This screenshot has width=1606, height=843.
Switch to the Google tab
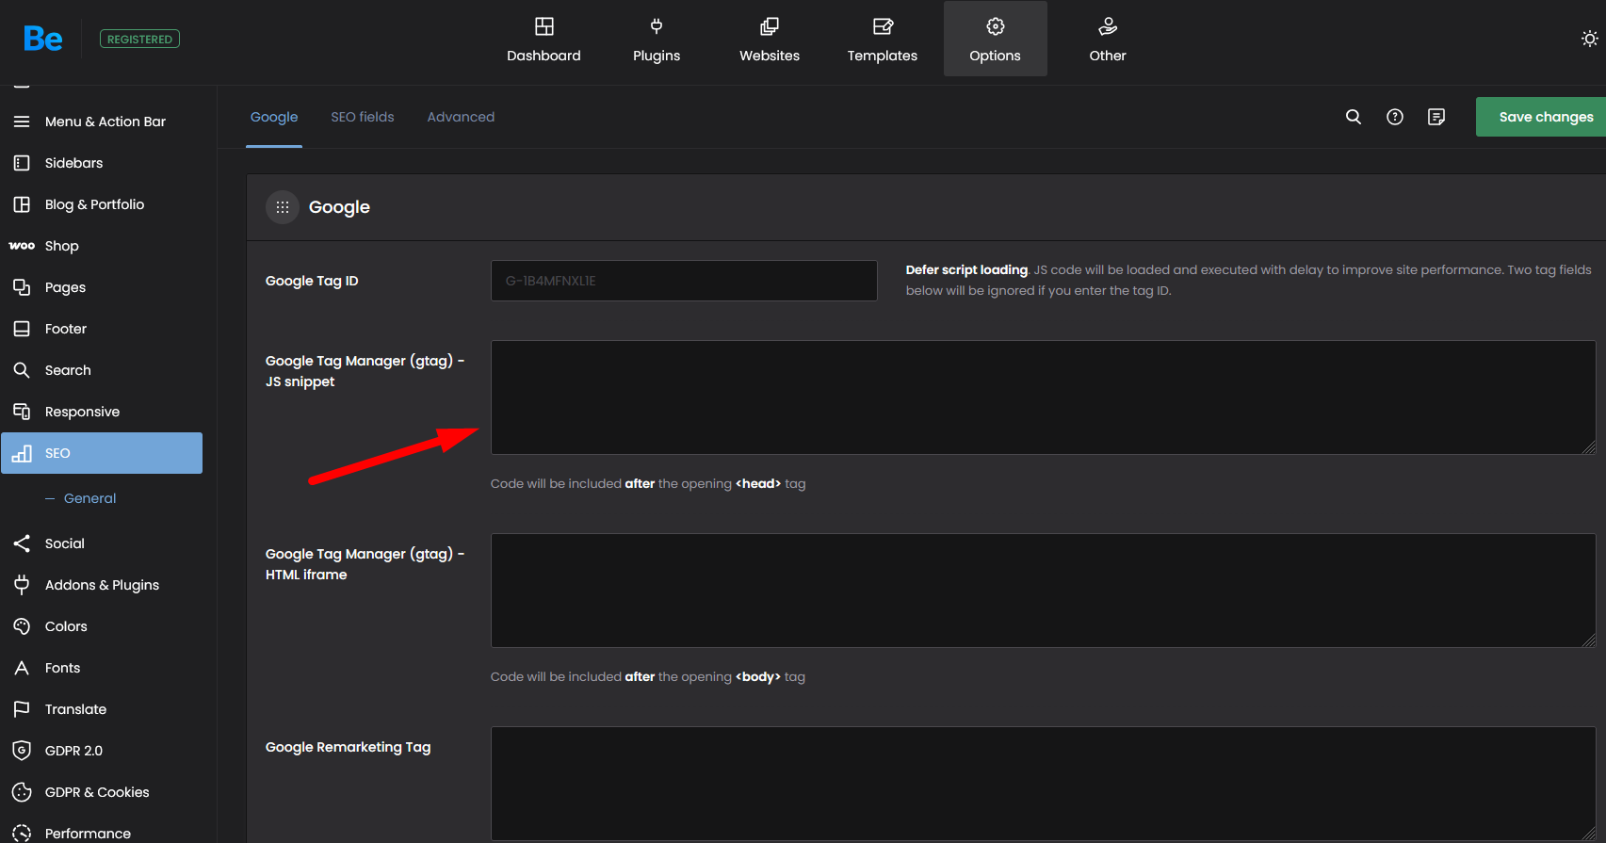(x=274, y=117)
